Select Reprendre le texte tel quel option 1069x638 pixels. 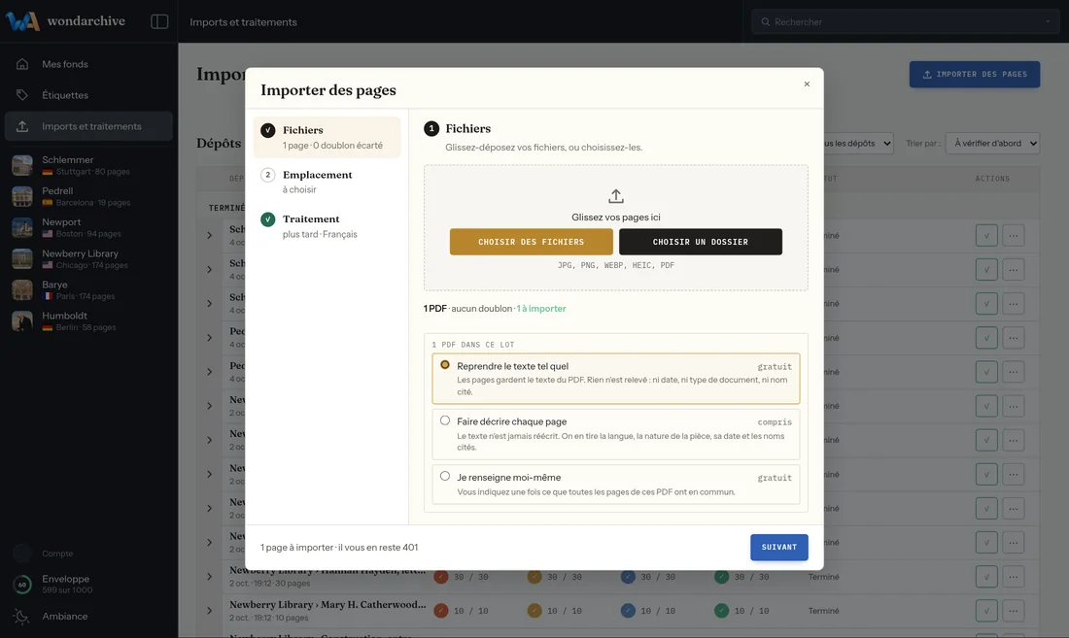click(615, 379)
